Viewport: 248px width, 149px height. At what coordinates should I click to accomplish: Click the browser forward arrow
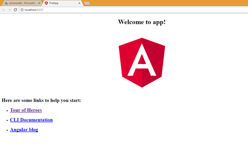pyautogui.click(x=9, y=10)
